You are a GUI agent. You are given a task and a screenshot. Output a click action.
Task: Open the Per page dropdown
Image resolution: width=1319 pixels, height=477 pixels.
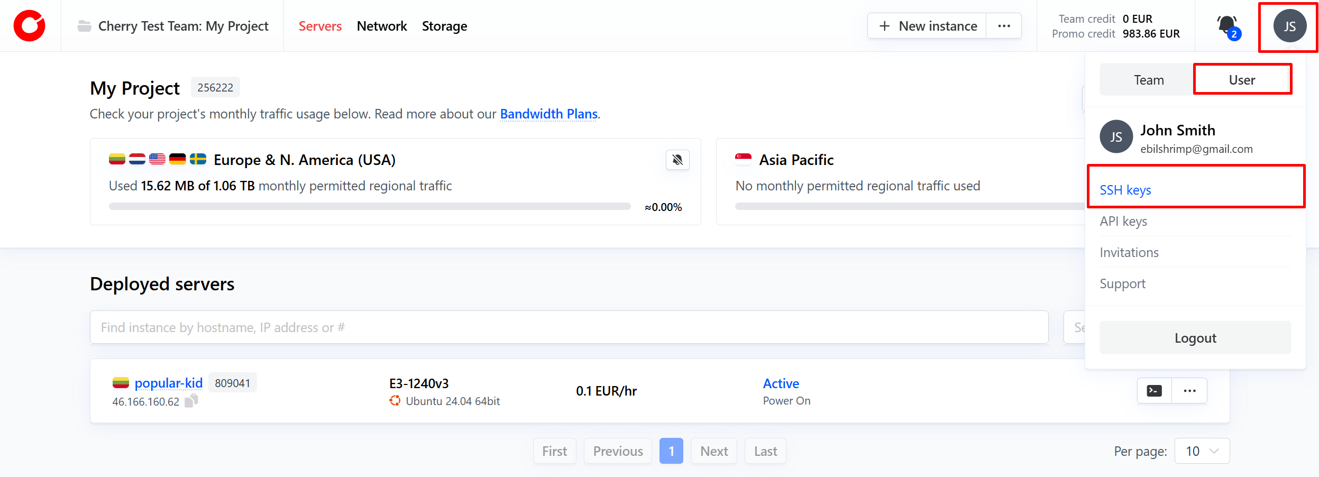click(x=1202, y=451)
